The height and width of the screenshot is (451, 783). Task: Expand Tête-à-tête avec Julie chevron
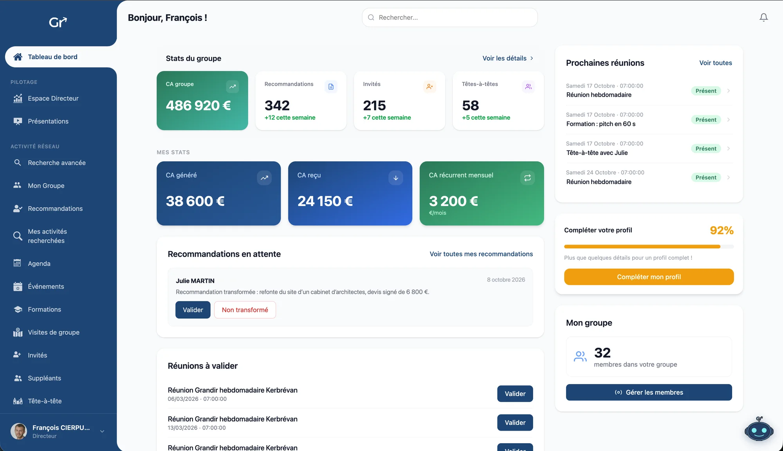[x=729, y=148]
